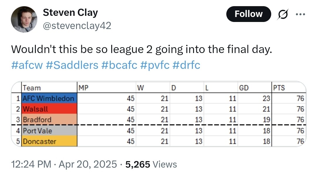Click the PTS column header in image
The width and height of the screenshot is (317, 179).
coord(279,88)
